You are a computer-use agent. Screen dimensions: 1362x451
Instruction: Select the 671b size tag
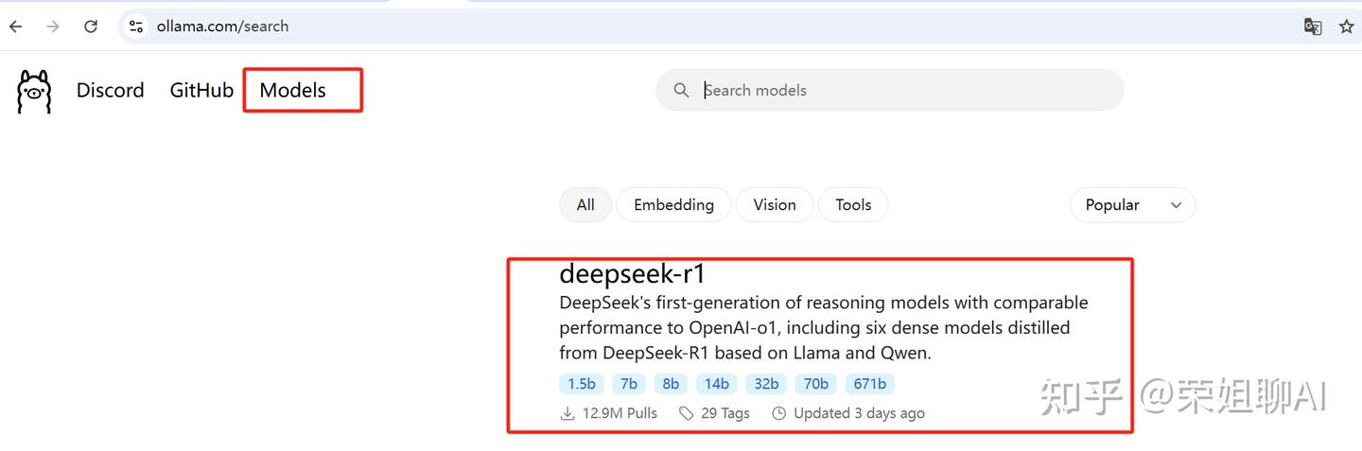(870, 384)
